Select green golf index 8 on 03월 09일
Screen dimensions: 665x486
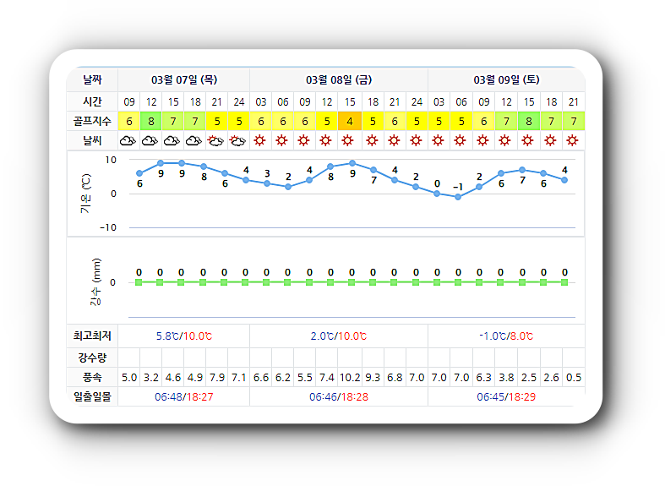tap(529, 121)
